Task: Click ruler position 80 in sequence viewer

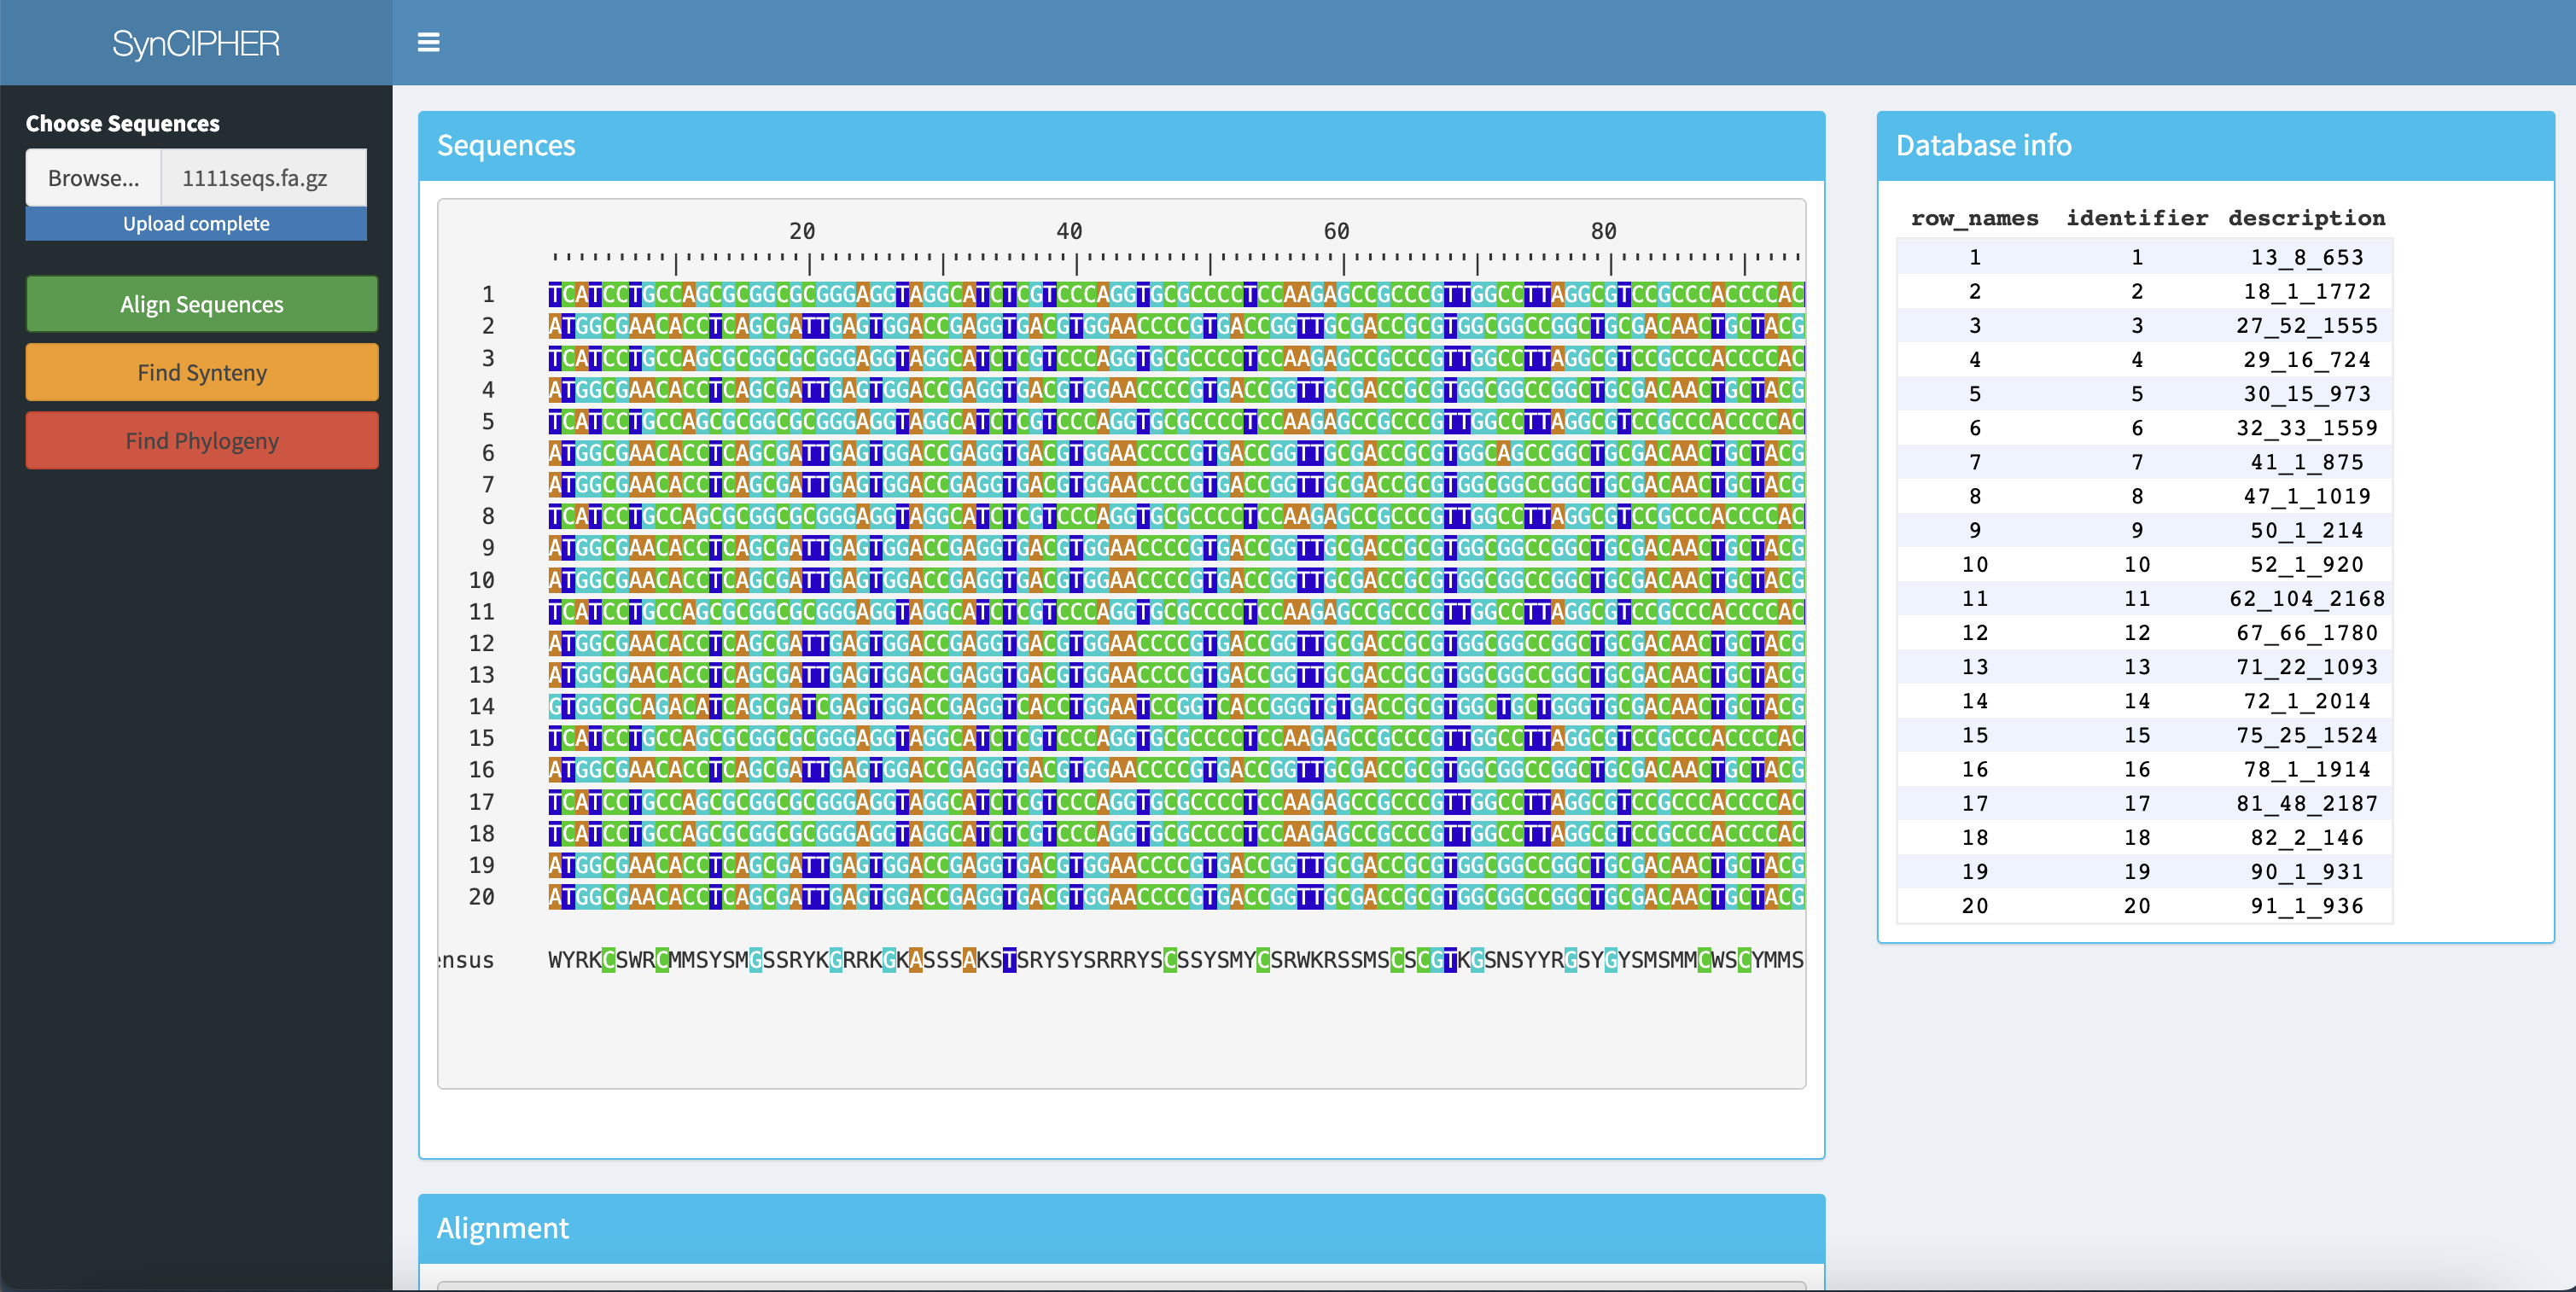Action: [1603, 231]
